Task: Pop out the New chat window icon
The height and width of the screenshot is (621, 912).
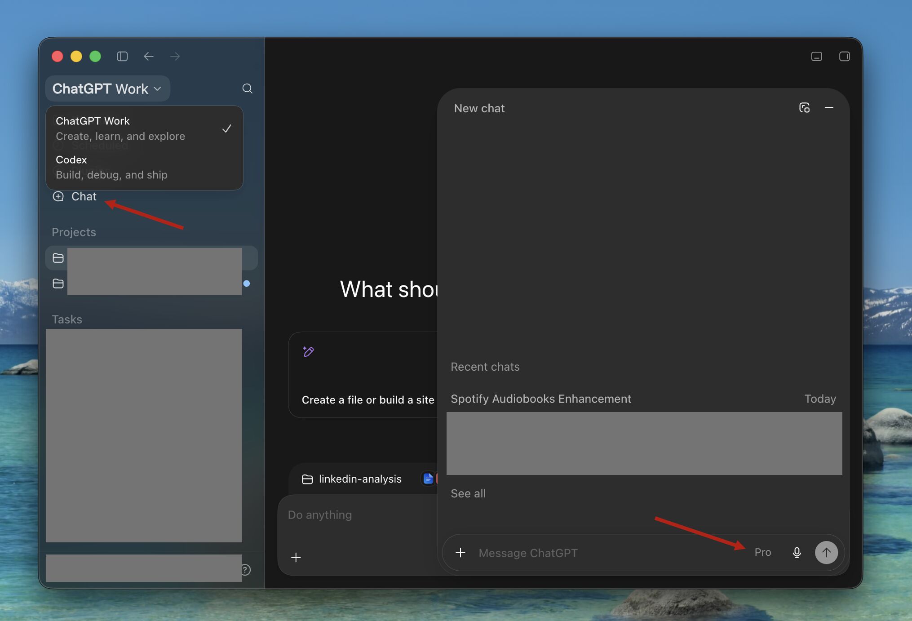Action: 804,108
